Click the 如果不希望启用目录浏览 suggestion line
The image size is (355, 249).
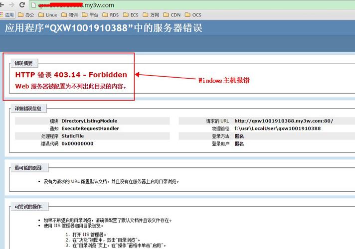(x=108, y=220)
